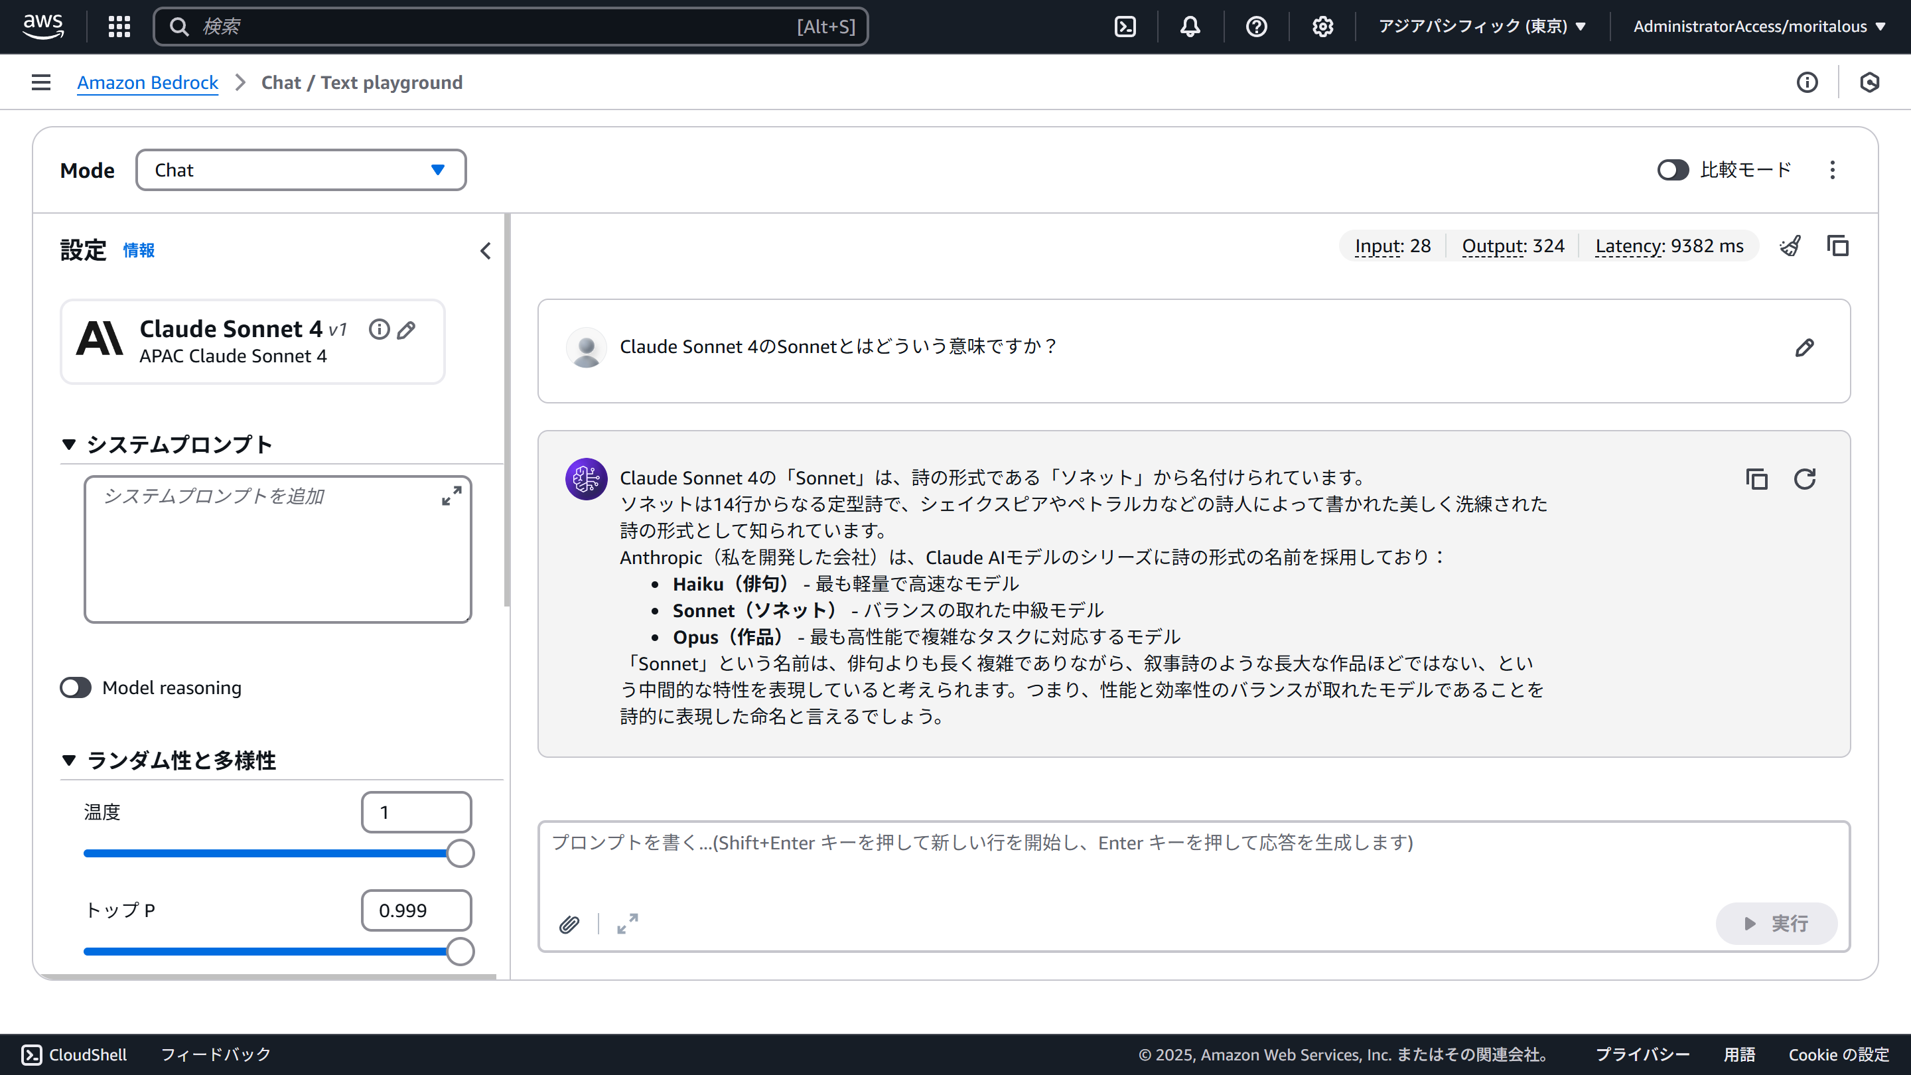Image resolution: width=1911 pixels, height=1075 pixels.
Task: Click the settings panel vertical scrollbar
Action: click(508, 410)
